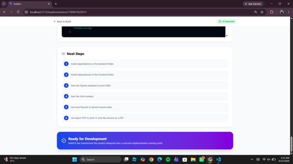Go back to Build page
Screen dimensions: 293x164
pyautogui.click(x=62, y=21)
